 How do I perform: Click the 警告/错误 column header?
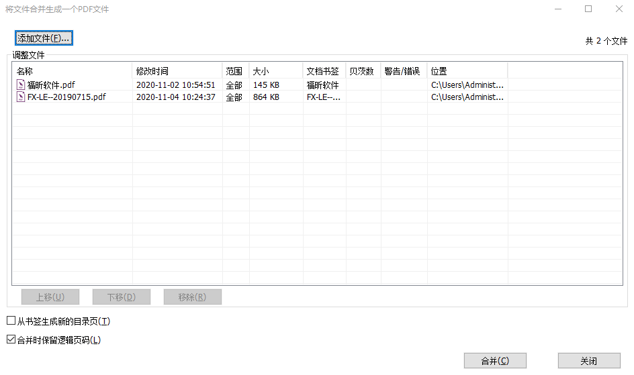(403, 71)
